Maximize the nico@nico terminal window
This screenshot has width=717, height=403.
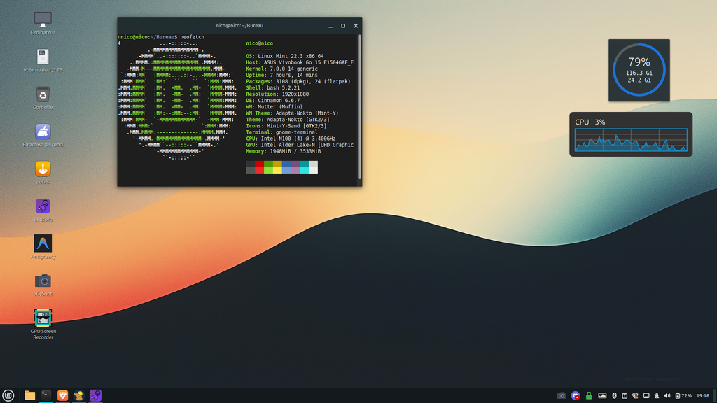pos(343,26)
